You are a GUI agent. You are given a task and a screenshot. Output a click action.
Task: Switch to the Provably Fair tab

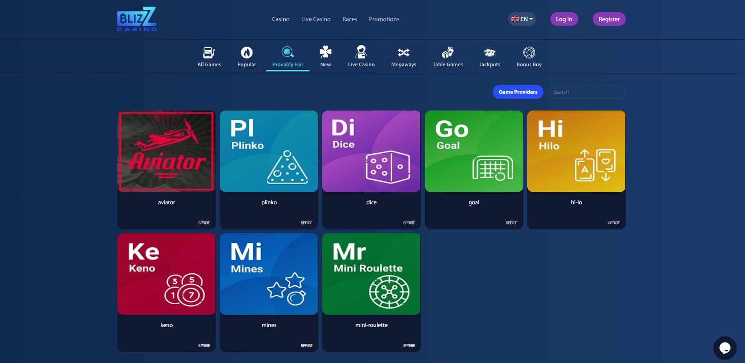pyautogui.click(x=288, y=57)
